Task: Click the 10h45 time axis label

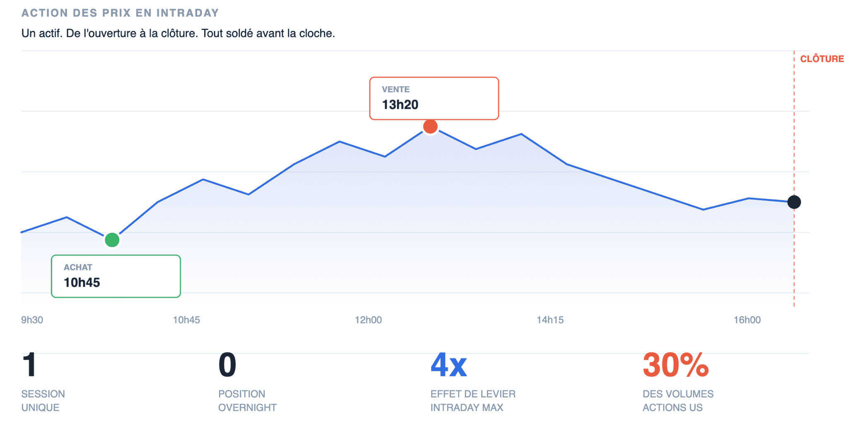Action: tap(186, 320)
